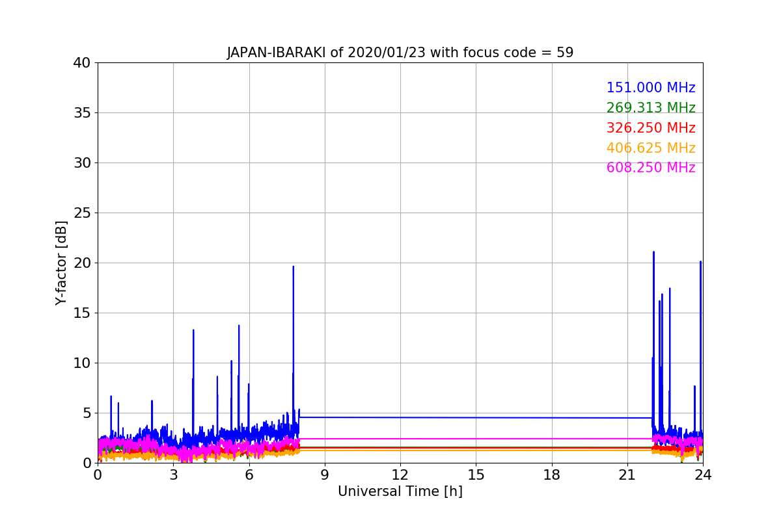Image resolution: width=781 pixels, height=520 pixels.
Task: Click the y-axis tick label 10
Action: [x=82, y=363]
